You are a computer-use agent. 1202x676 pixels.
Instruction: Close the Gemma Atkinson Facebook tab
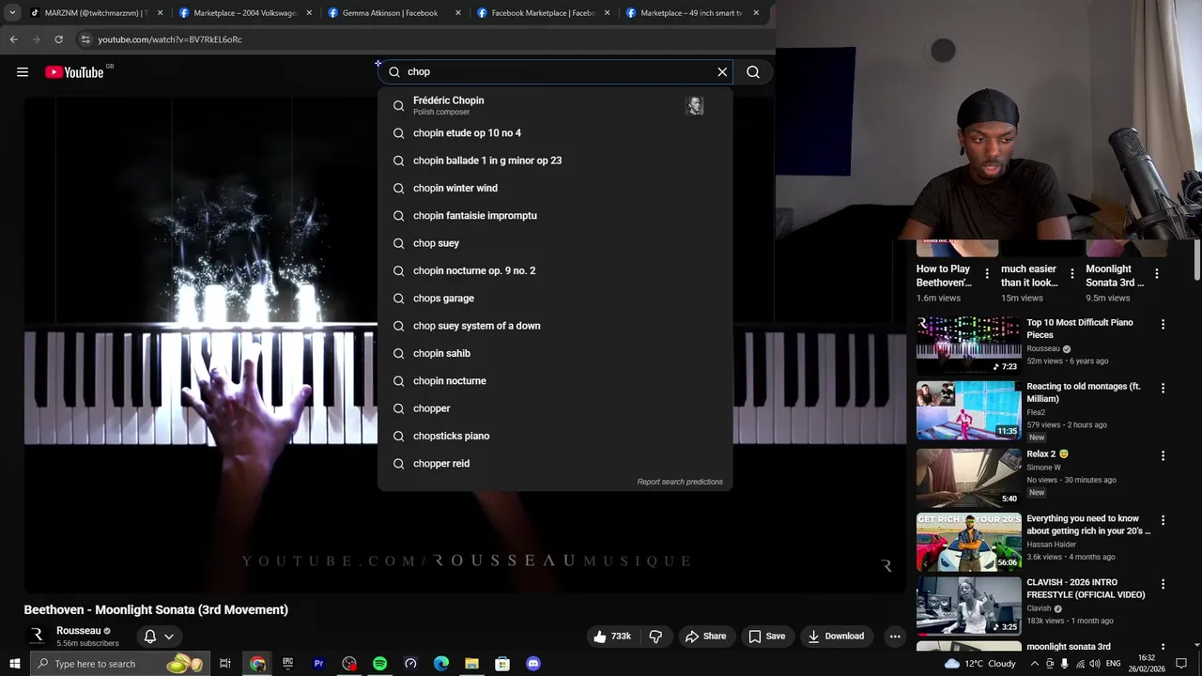click(458, 13)
